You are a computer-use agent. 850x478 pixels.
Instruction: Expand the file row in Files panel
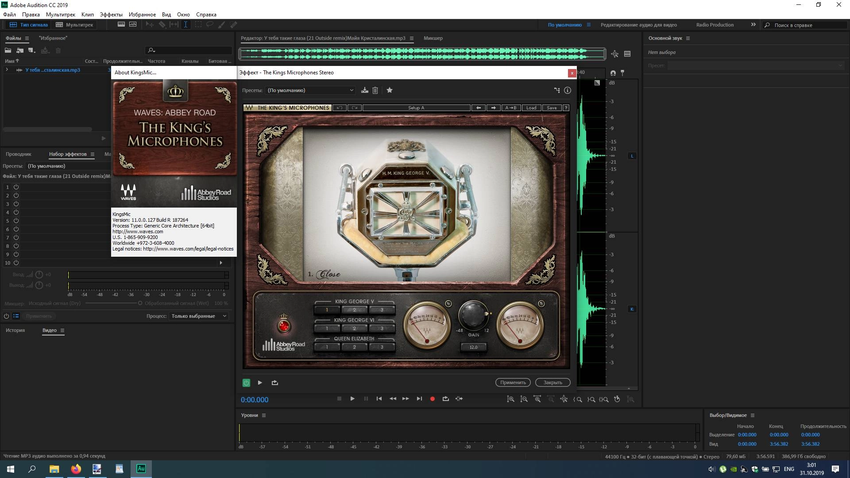pyautogui.click(x=7, y=70)
